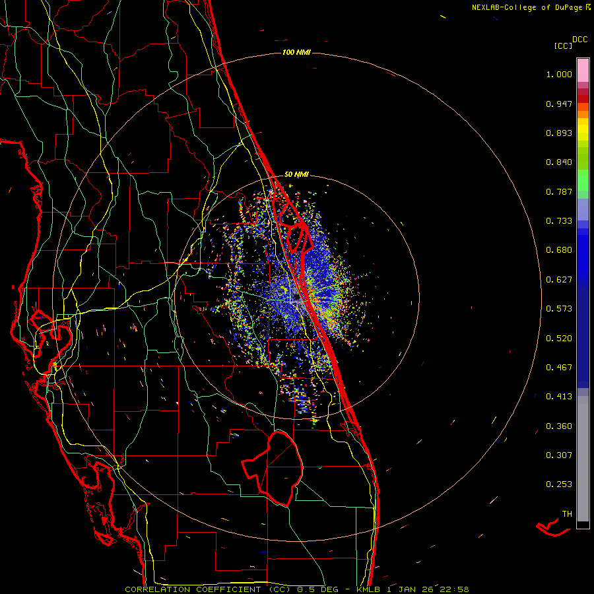The image size is (594, 594).
Task: Click the 1 JAN 26 date in caption
Action: pyautogui.click(x=410, y=589)
